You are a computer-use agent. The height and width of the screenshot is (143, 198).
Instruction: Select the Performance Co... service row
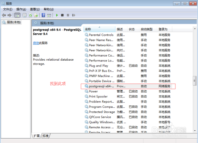pyautogui.click(x=128, y=55)
